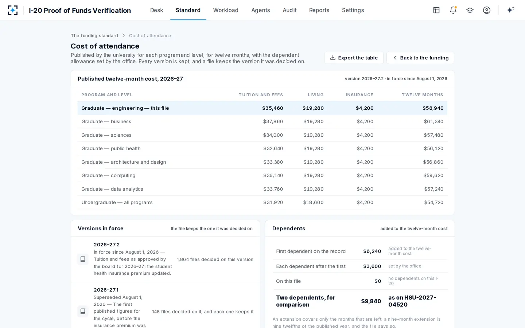This screenshot has width=525, height=328.
Task: Select Graduate — architecture and design row
Action: [262, 162]
